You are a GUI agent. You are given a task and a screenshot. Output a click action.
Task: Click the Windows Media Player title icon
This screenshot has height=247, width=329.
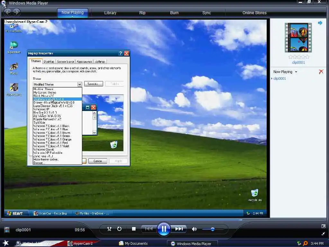pos(4,3)
